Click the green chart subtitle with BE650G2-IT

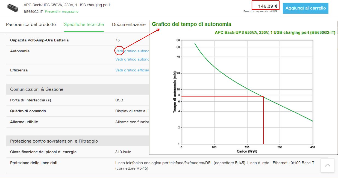coord(275,32)
